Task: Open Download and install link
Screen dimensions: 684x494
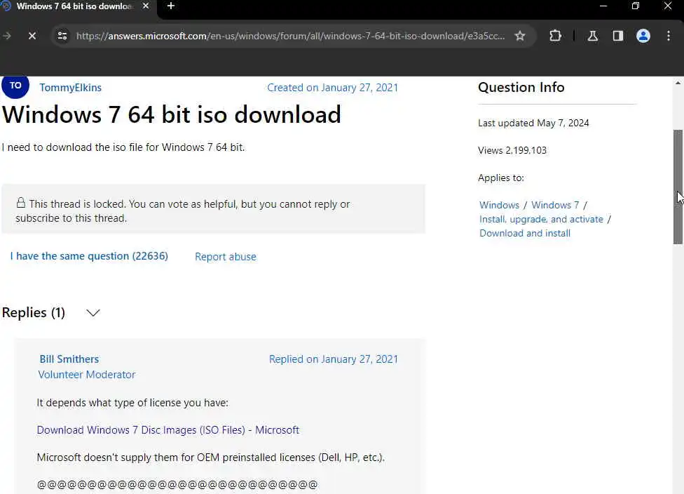Action: coord(525,233)
